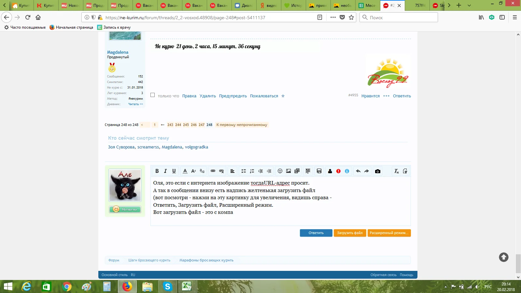Click inside the reply message text area
This screenshot has width=521, height=293.
(x=280, y=201)
